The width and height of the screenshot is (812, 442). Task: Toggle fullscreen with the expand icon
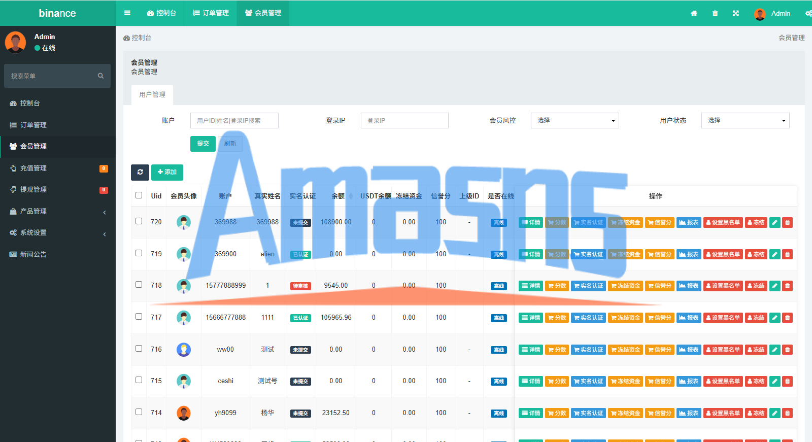(736, 14)
